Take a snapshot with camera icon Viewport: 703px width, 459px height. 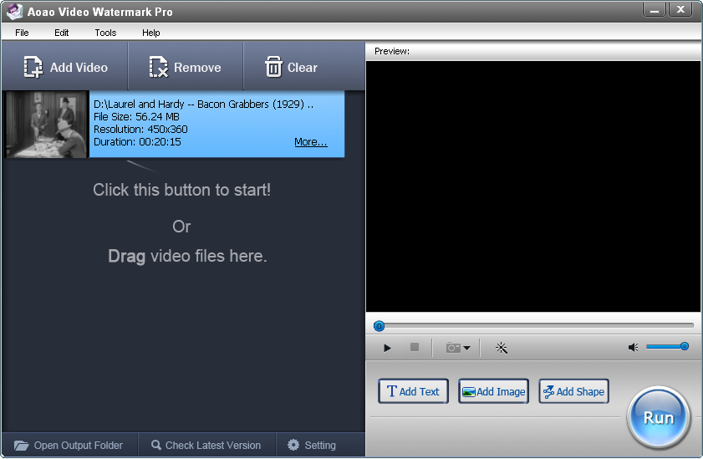pyautogui.click(x=453, y=348)
